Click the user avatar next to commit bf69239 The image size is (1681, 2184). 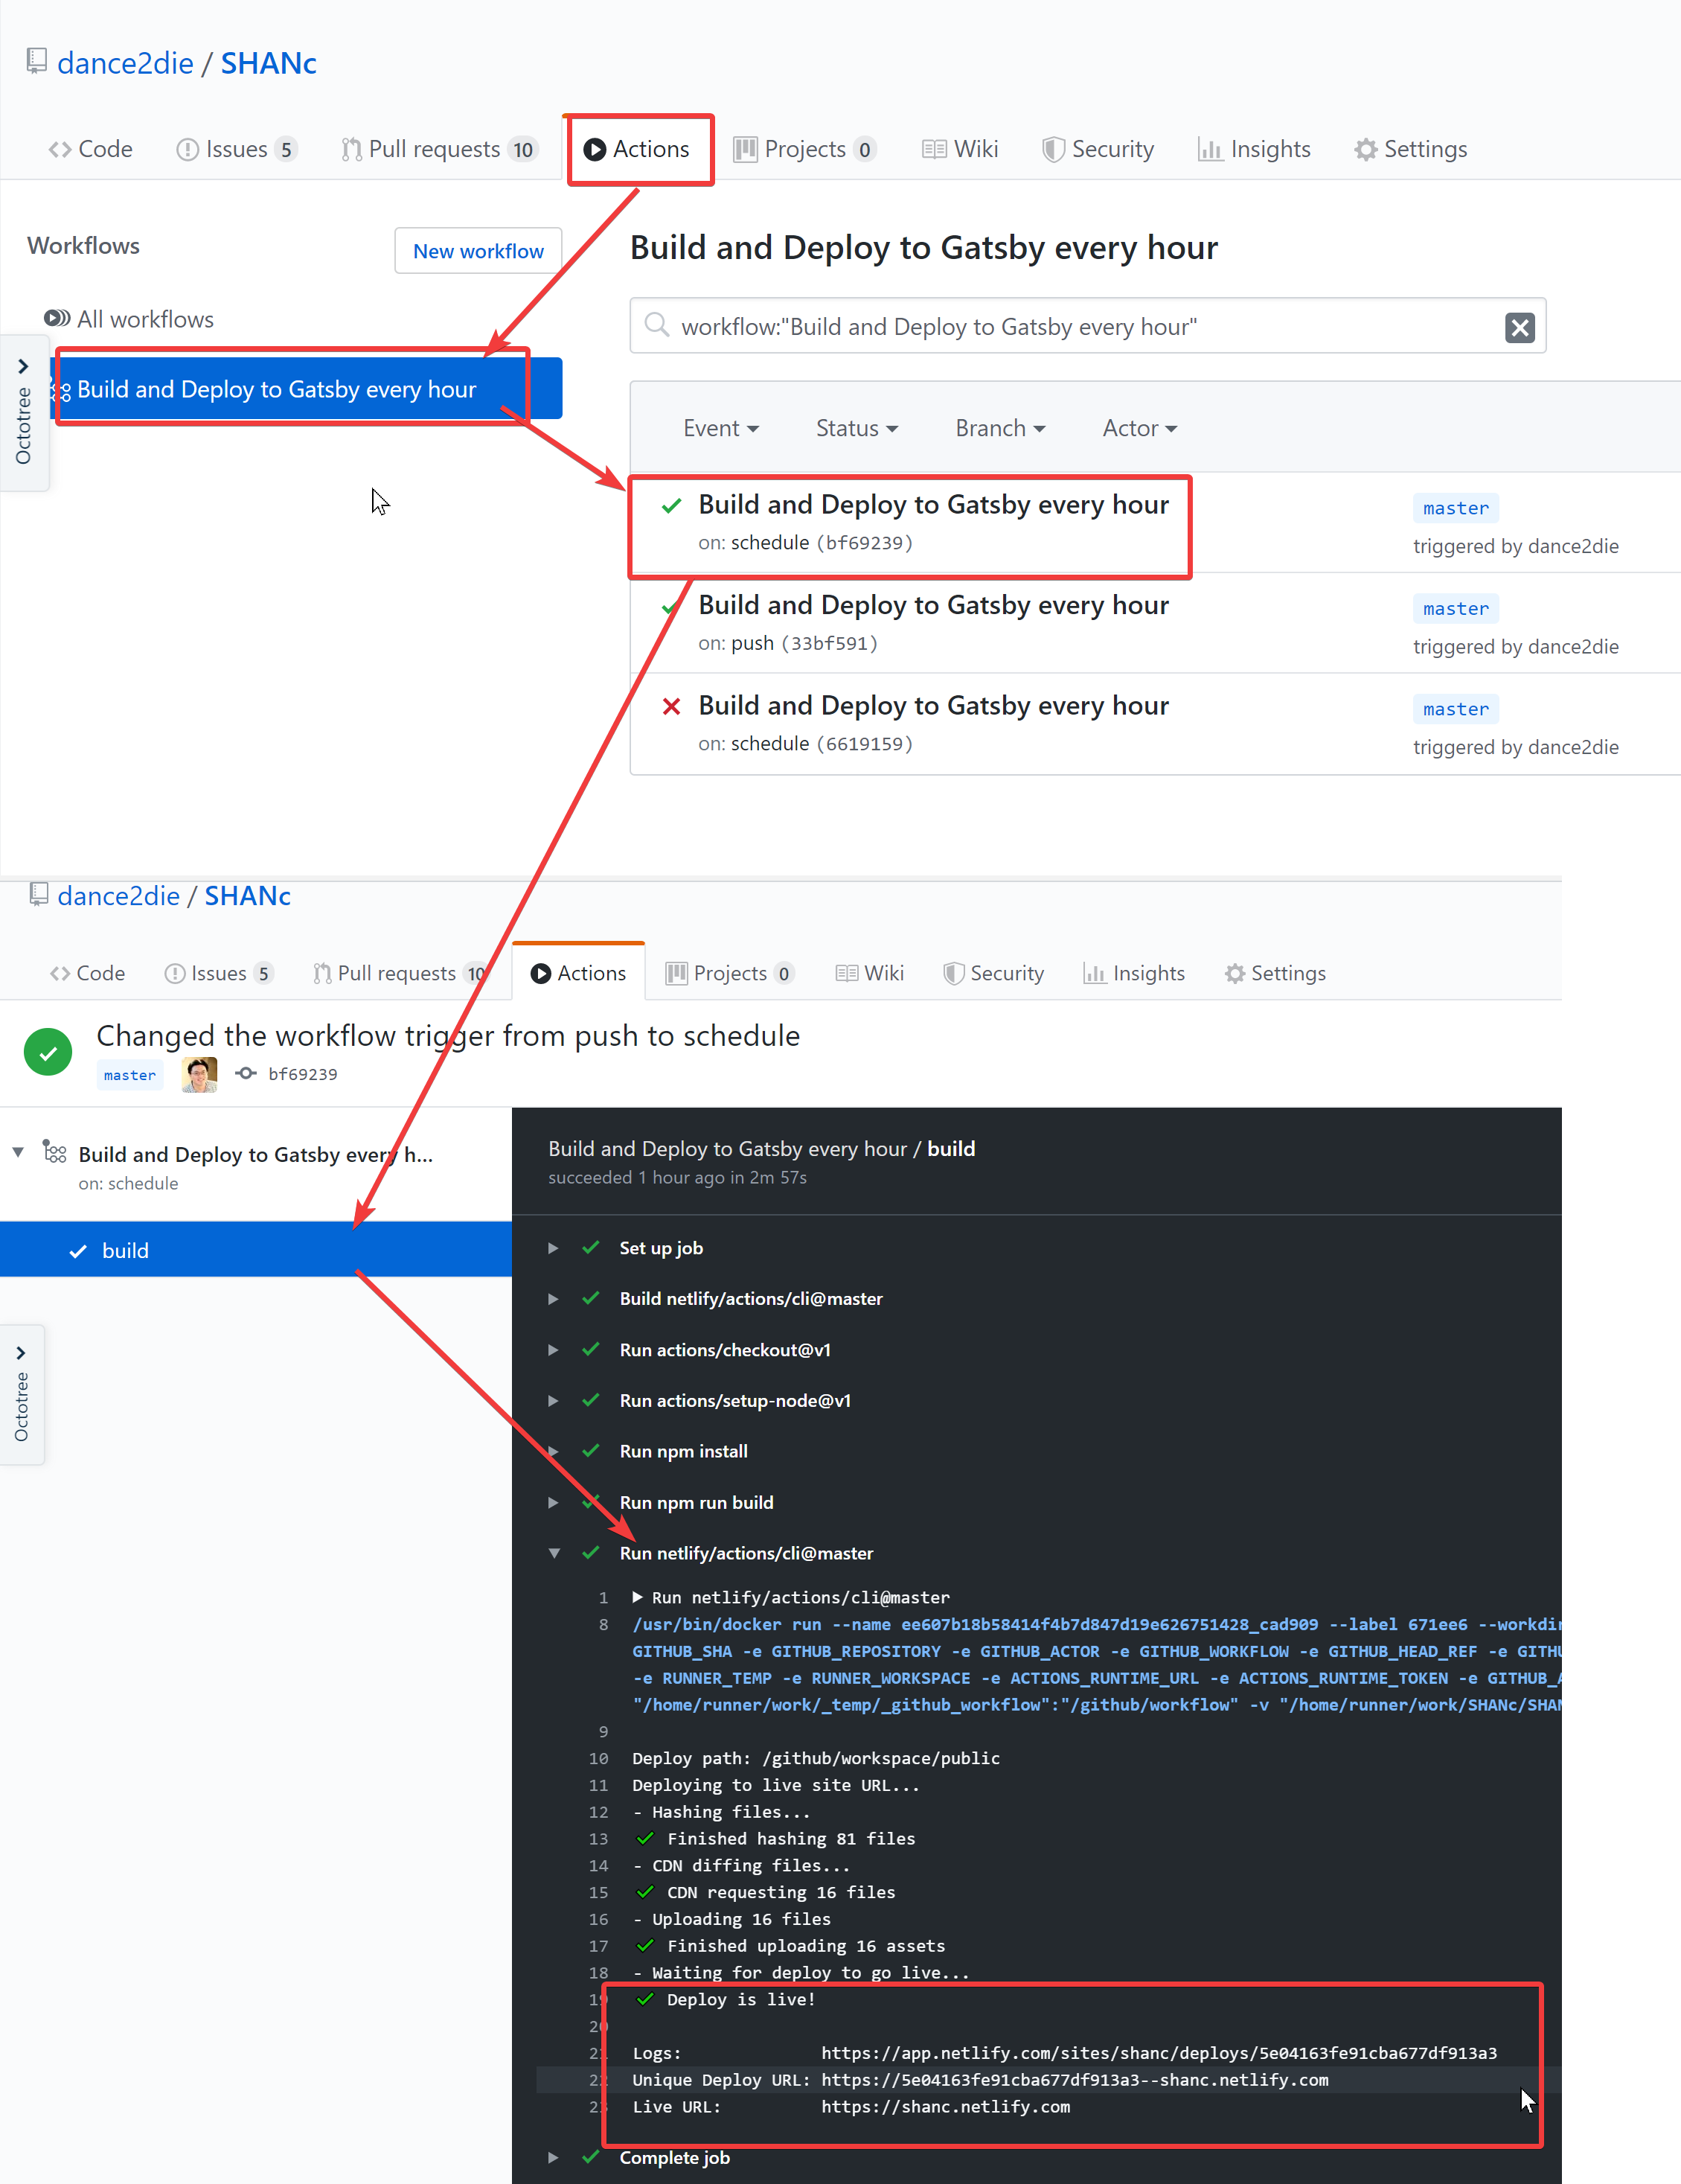click(200, 1074)
